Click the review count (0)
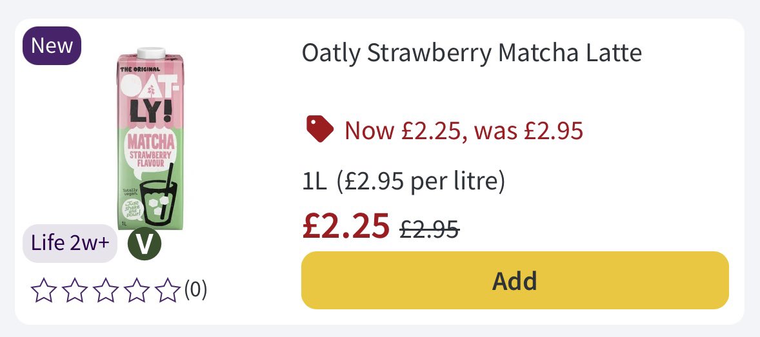Image resolution: width=760 pixels, height=337 pixels. (196, 291)
